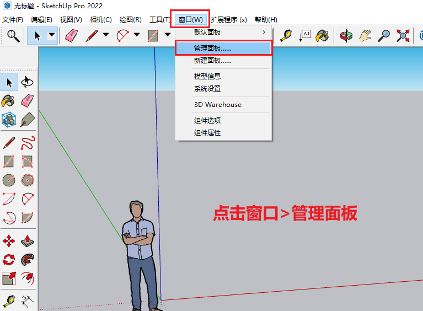Select the Tag tool icon
Viewport: 423px width, 311px height.
pos(28,119)
